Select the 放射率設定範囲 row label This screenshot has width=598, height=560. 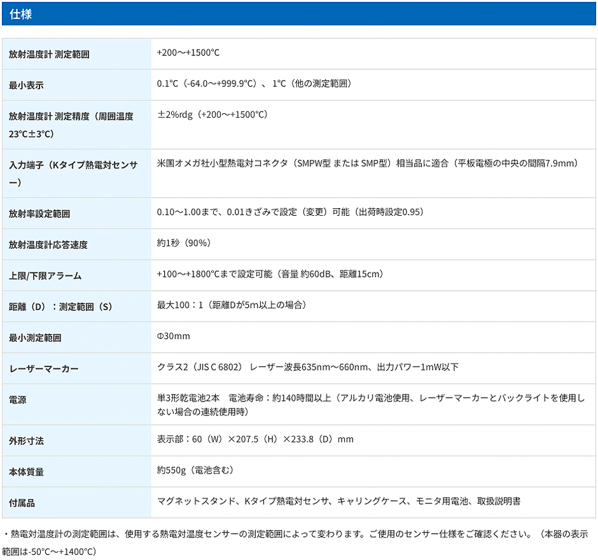[x=39, y=214]
